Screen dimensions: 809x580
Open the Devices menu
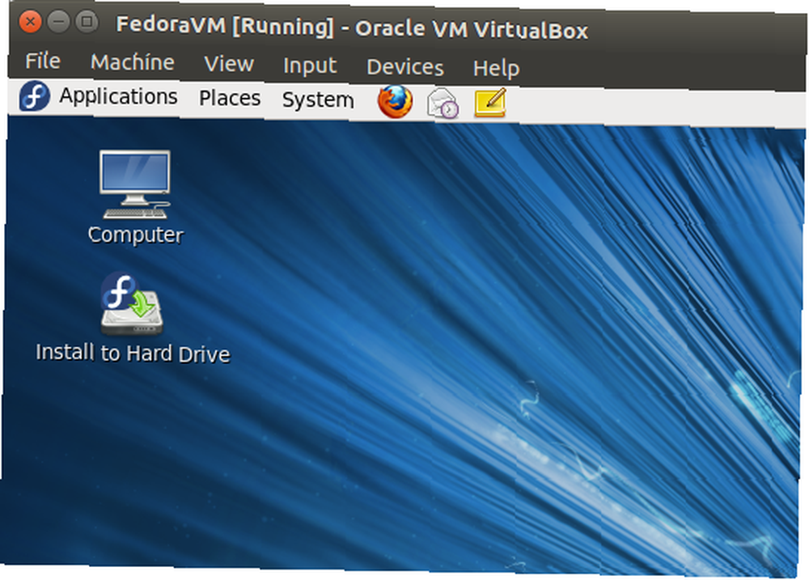[405, 67]
